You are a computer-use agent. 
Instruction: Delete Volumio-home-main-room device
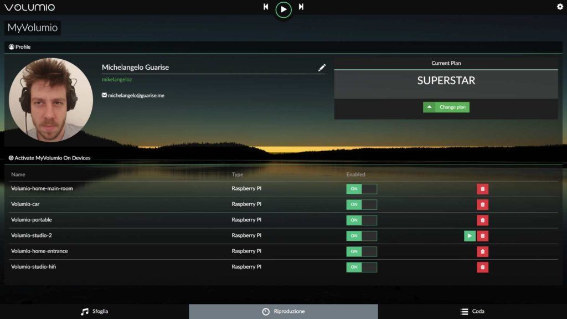[x=482, y=189]
